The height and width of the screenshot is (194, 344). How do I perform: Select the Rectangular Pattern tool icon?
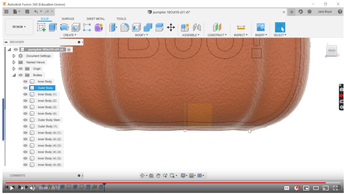(x=87, y=27)
